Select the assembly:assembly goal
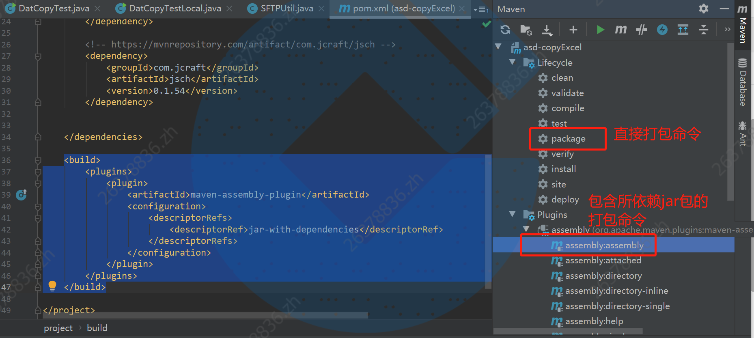 604,245
